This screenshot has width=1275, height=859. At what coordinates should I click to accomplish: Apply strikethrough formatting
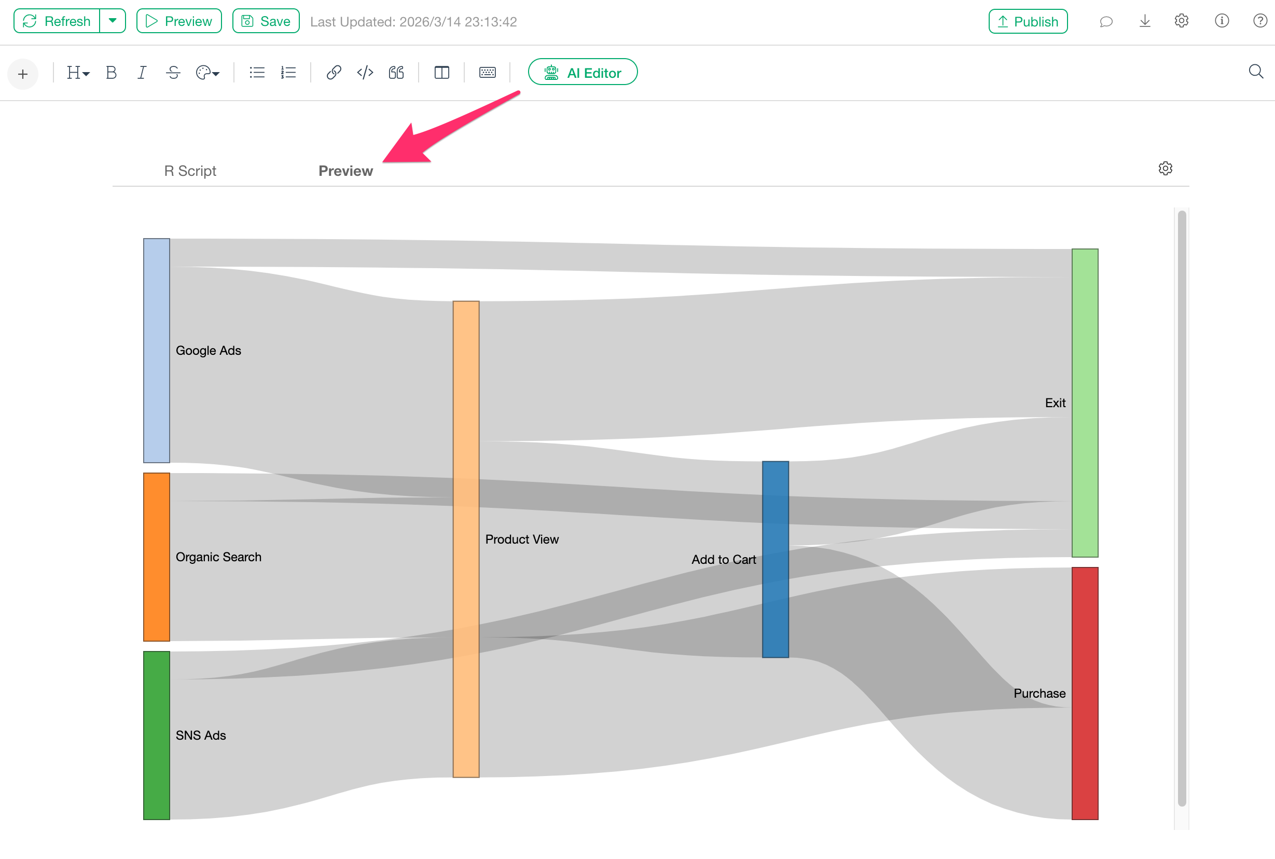(173, 72)
